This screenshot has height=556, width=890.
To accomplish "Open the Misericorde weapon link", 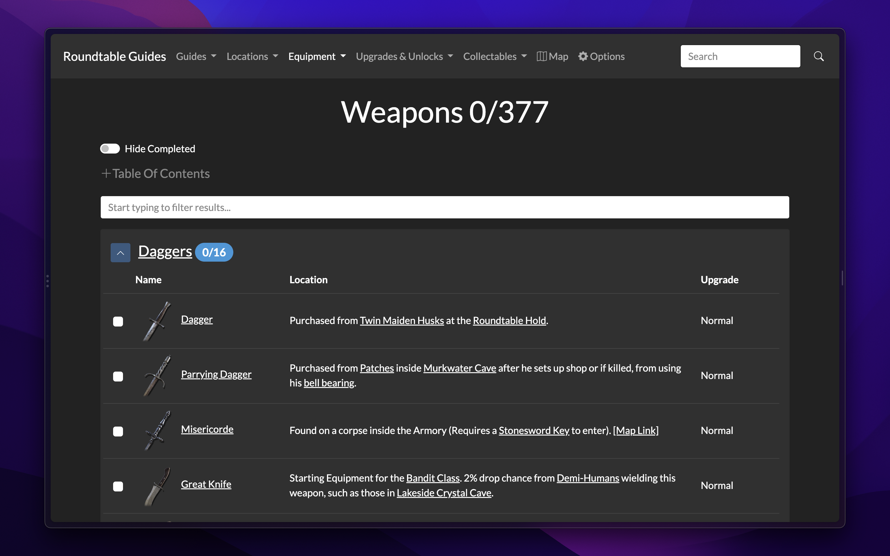I will coord(207,429).
